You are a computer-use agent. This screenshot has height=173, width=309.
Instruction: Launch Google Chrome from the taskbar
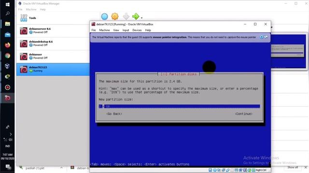pos(8,56)
